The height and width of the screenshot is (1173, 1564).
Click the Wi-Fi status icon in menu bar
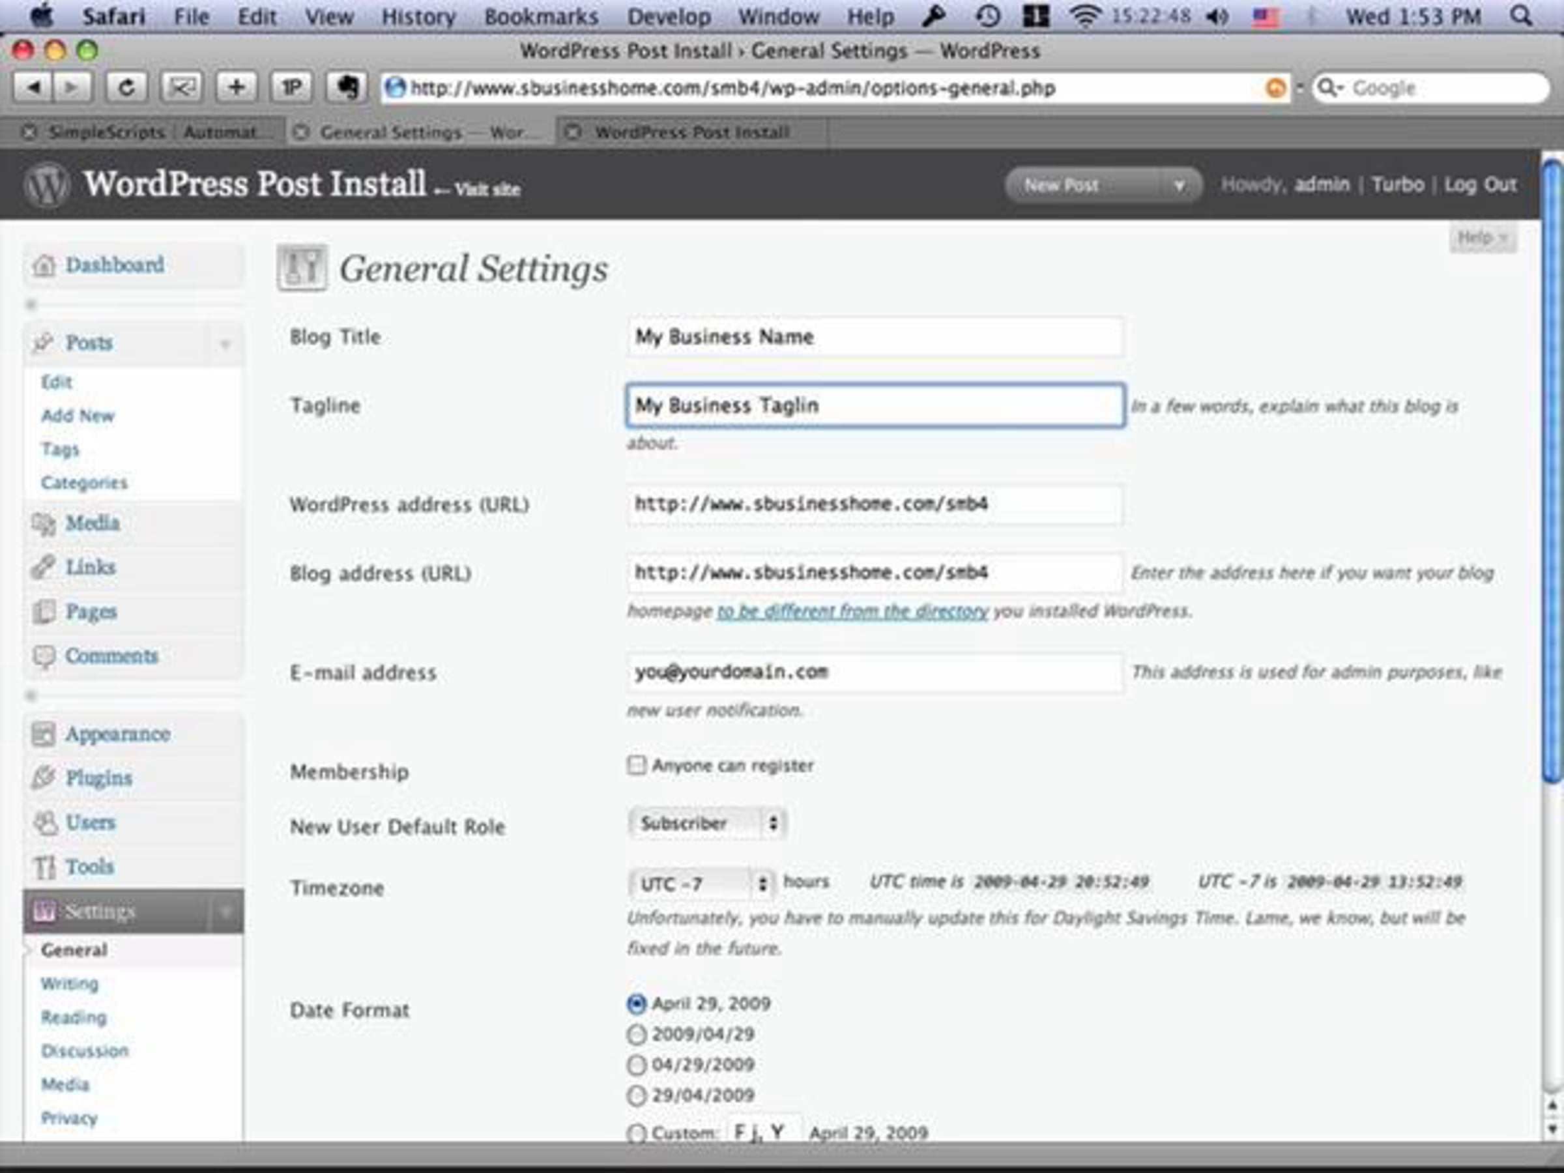pyautogui.click(x=1084, y=16)
